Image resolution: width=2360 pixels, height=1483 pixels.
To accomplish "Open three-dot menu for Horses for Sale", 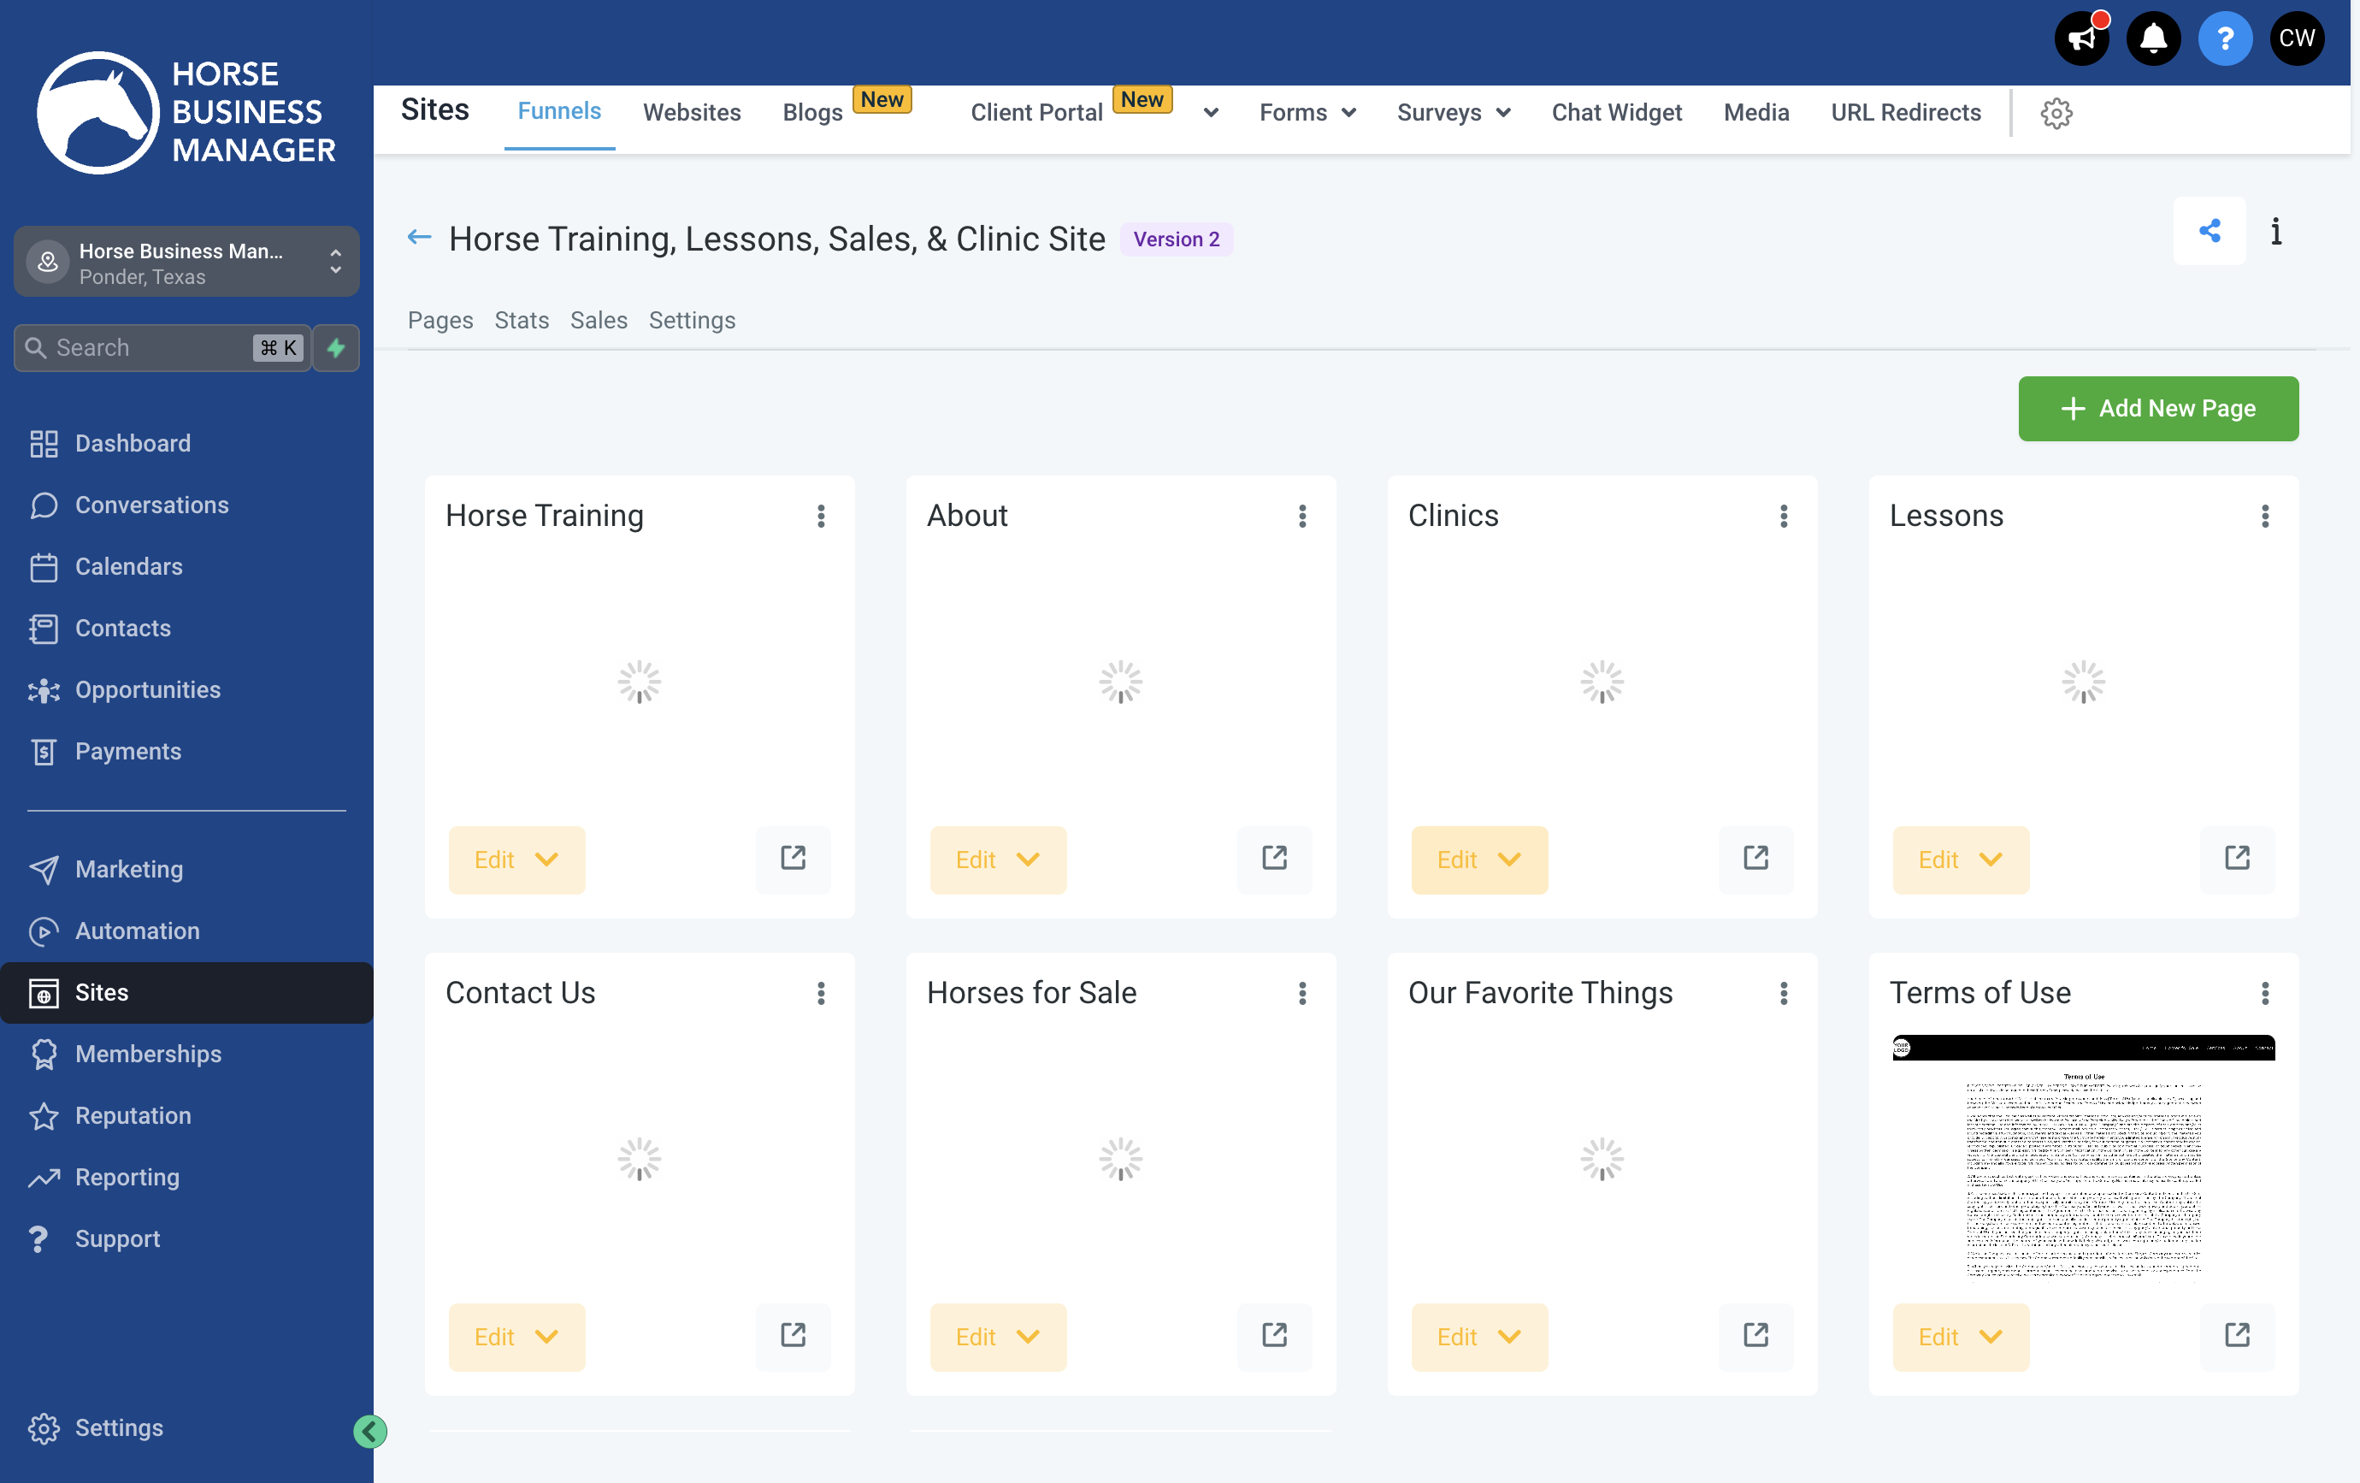I will (1301, 993).
